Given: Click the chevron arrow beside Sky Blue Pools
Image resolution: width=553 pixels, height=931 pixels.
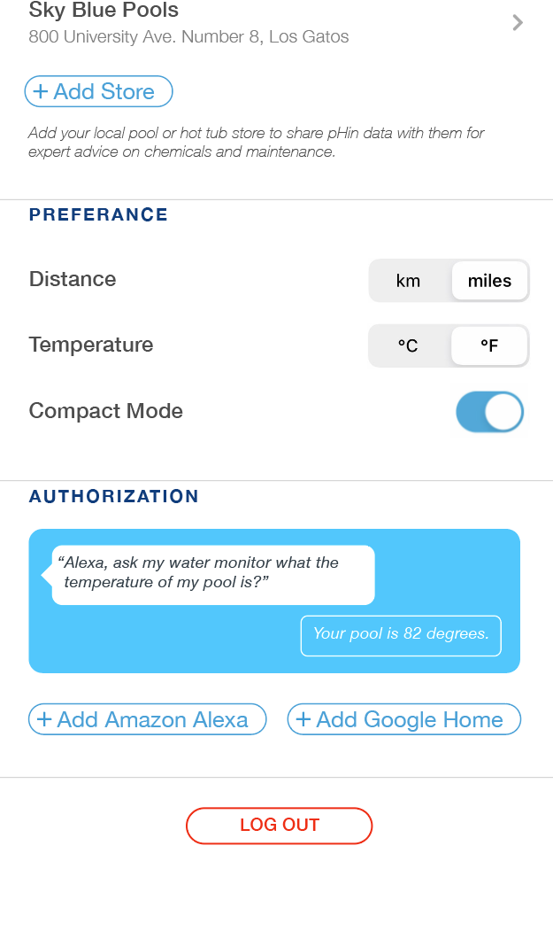Looking at the screenshot, I should (x=518, y=23).
